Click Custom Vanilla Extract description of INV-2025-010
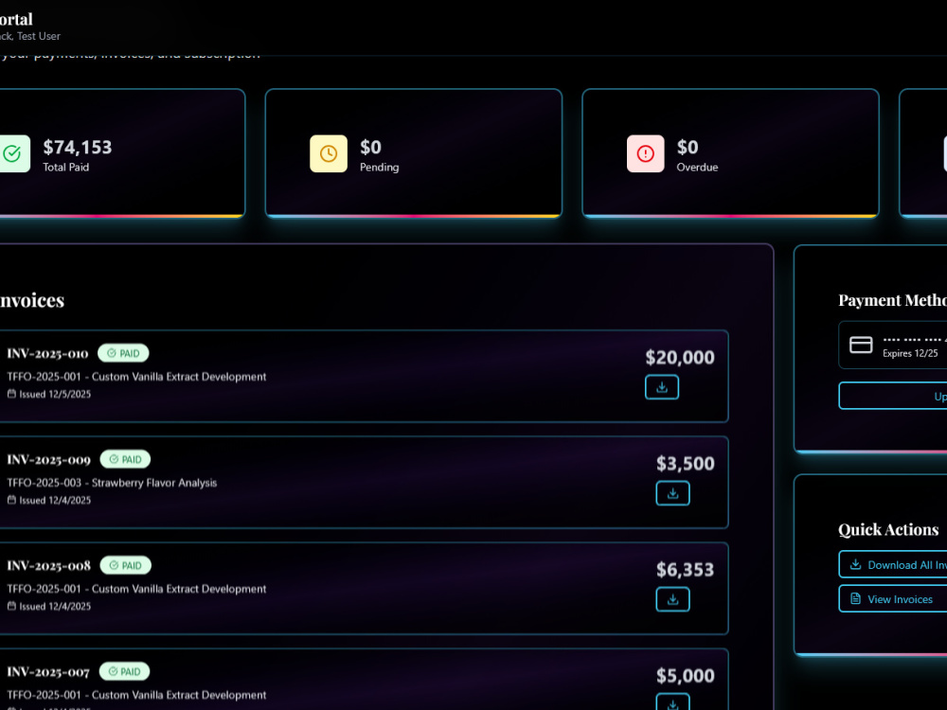947x710 pixels. pos(179,377)
